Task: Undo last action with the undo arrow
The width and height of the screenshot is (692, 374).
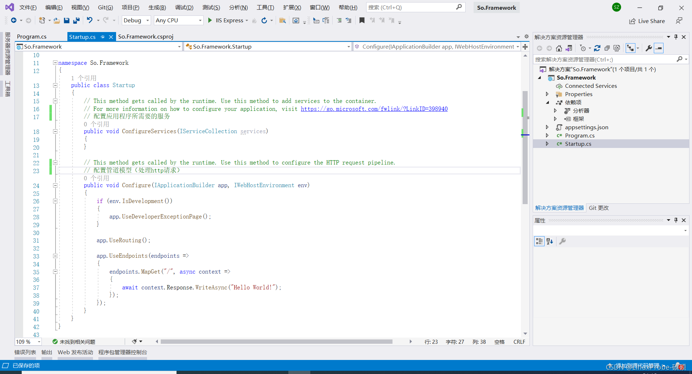Action: coord(90,21)
